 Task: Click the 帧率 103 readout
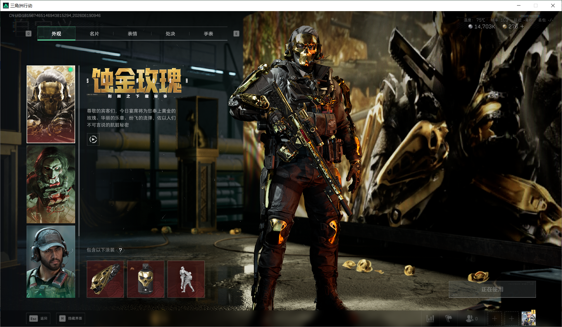499,20
